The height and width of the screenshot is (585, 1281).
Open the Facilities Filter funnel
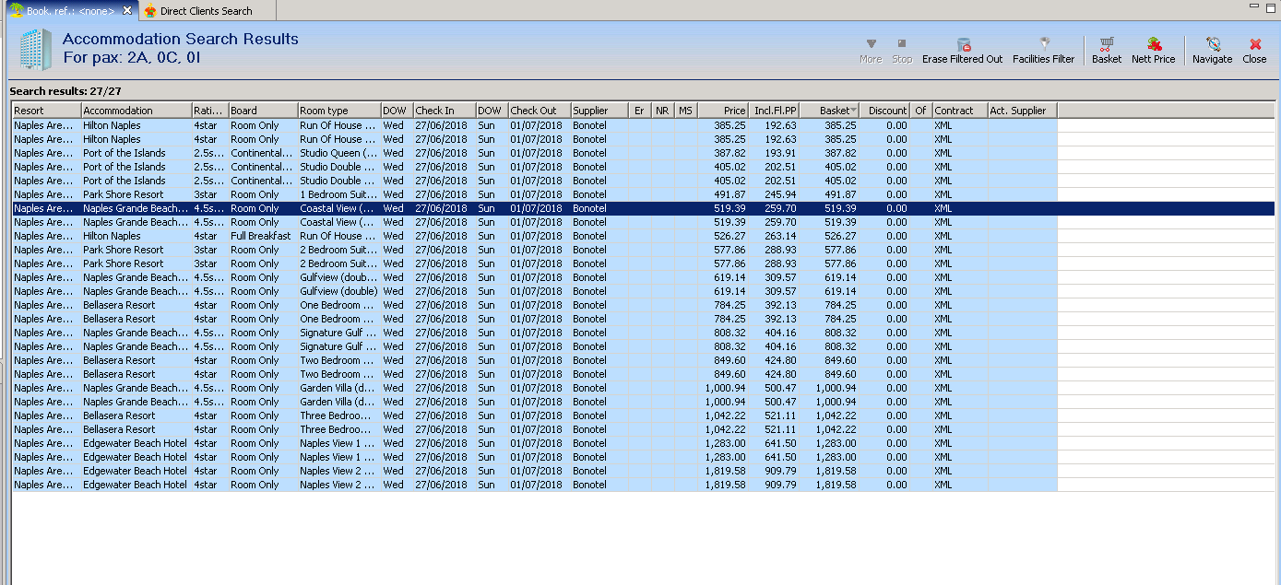[1044, 44]
